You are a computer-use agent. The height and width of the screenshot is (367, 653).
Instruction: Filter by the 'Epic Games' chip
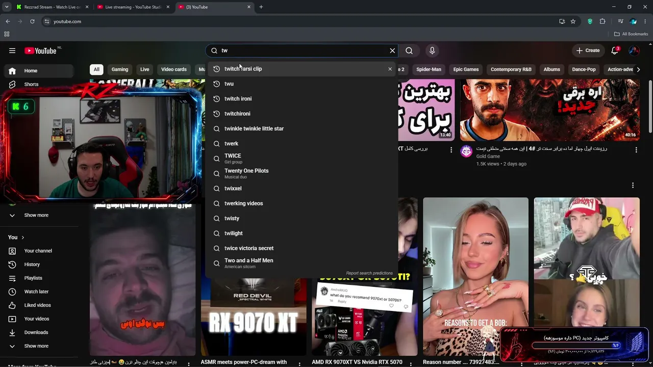coord(466,69)
